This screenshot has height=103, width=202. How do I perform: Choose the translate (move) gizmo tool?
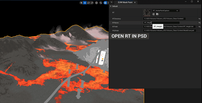[85, 3]
